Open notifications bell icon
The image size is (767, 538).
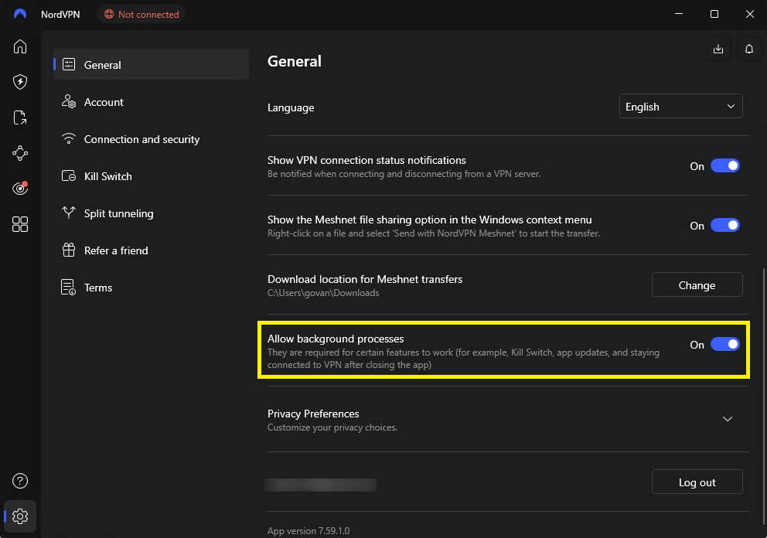tap(749, 49)
